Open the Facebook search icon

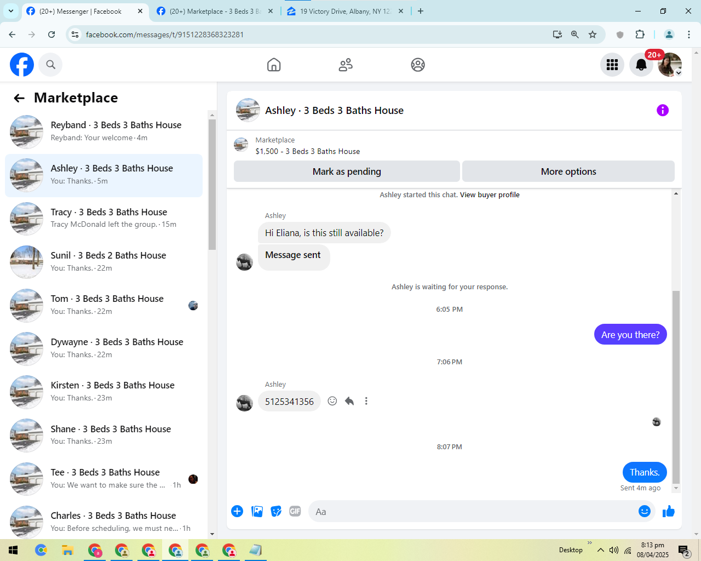click(50, 65)
